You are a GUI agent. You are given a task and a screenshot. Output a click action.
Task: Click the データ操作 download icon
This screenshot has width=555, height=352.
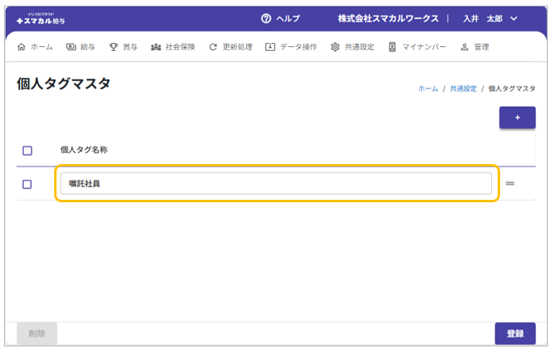(x=270, y=47)
